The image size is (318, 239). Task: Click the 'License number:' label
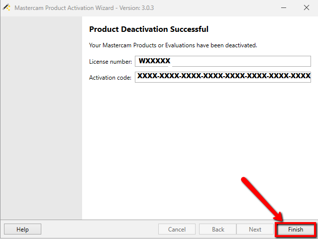(x=110, y=62)
